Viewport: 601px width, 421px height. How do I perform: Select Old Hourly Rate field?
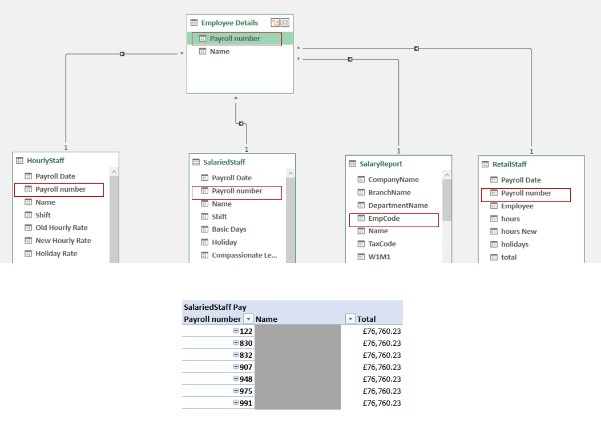point(61,228)
